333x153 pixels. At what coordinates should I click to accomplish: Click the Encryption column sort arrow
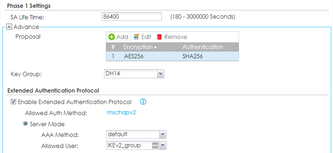click(x=155, y=47)
